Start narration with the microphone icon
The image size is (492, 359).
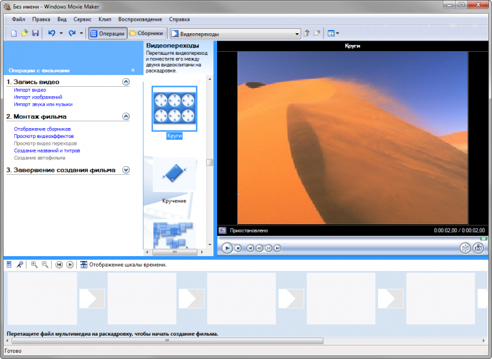[x=20, y=264]
